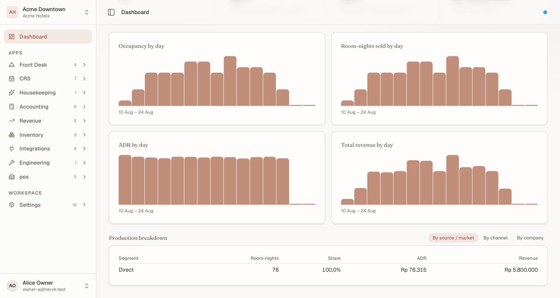Image resolution: width=560 pixels, height=298 pixels.
Task: Click the CRS calendar icon
Action: (x=12, y=79)
